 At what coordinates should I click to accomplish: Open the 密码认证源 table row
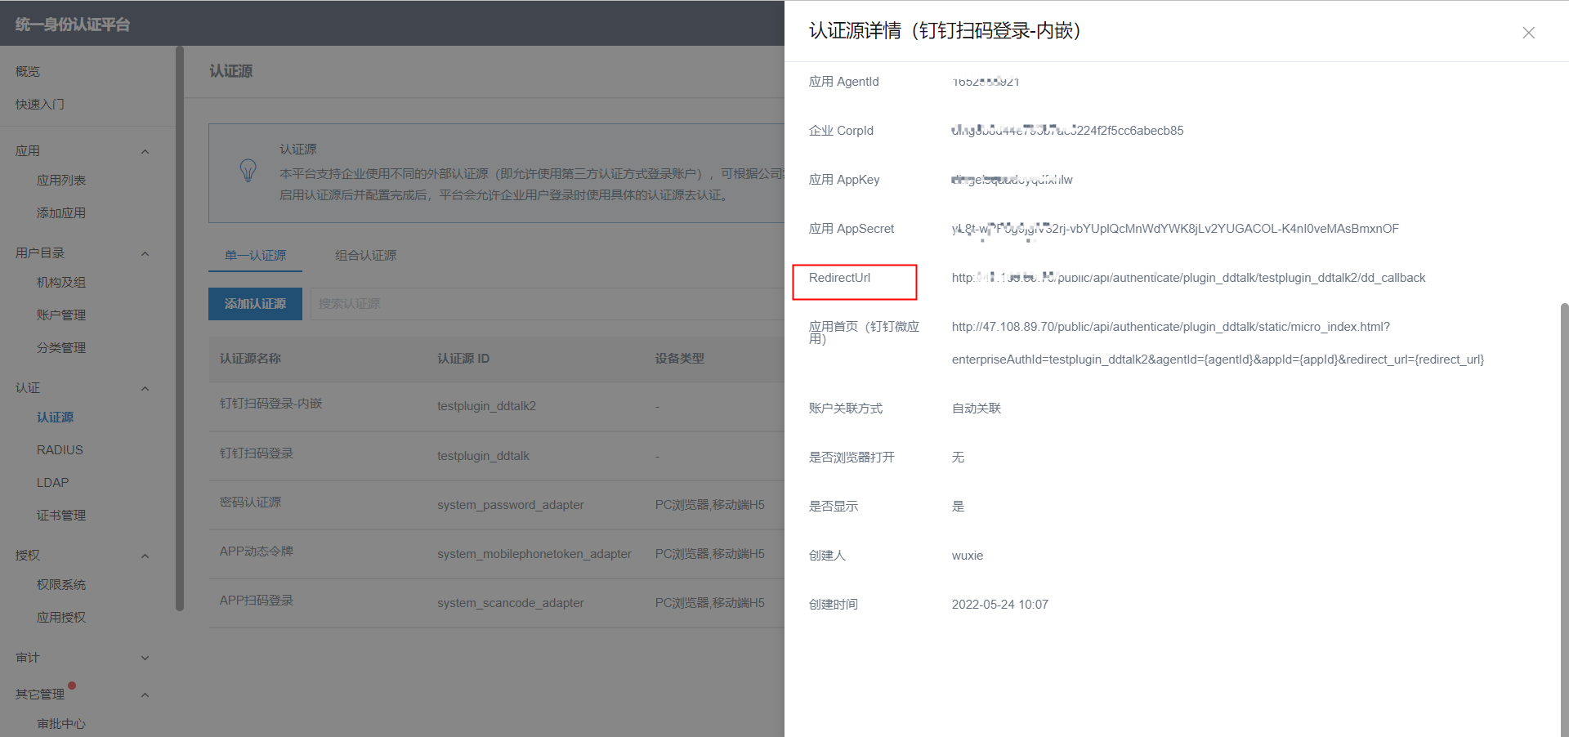250,502
